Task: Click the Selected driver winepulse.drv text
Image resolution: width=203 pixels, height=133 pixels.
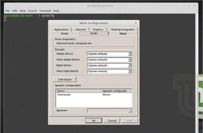Action: click(x=74, y=43)
